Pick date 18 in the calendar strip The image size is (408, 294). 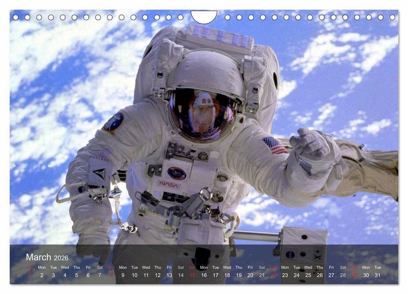coord(227,275)
